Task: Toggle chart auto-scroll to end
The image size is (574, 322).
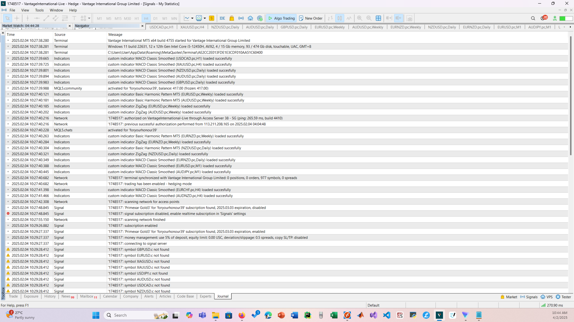Action: click(x=389, y=18)
